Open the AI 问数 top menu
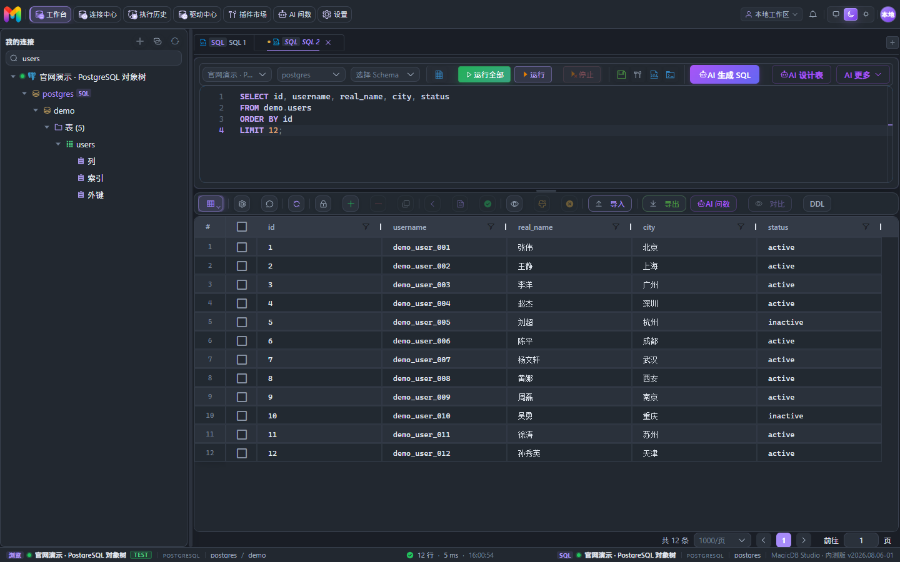The height and width of the screenshot is (562, 900). 294,14
